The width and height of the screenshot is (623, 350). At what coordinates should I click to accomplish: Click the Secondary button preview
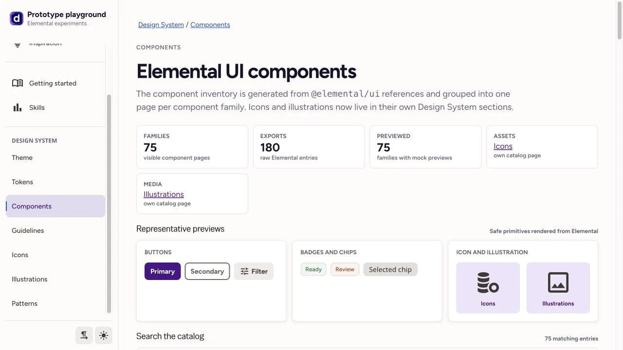(207, 271)
